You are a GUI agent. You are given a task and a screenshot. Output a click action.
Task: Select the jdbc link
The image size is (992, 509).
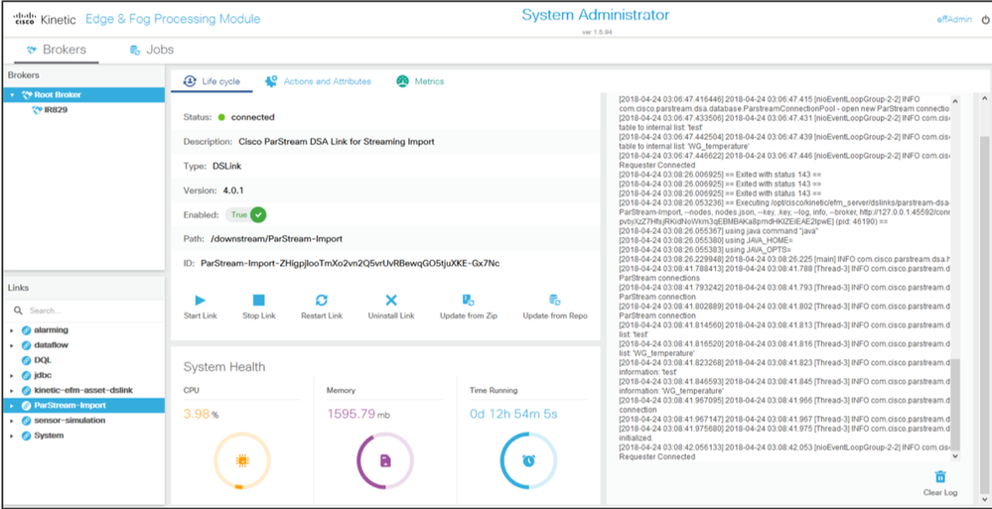tap(42, 376)
